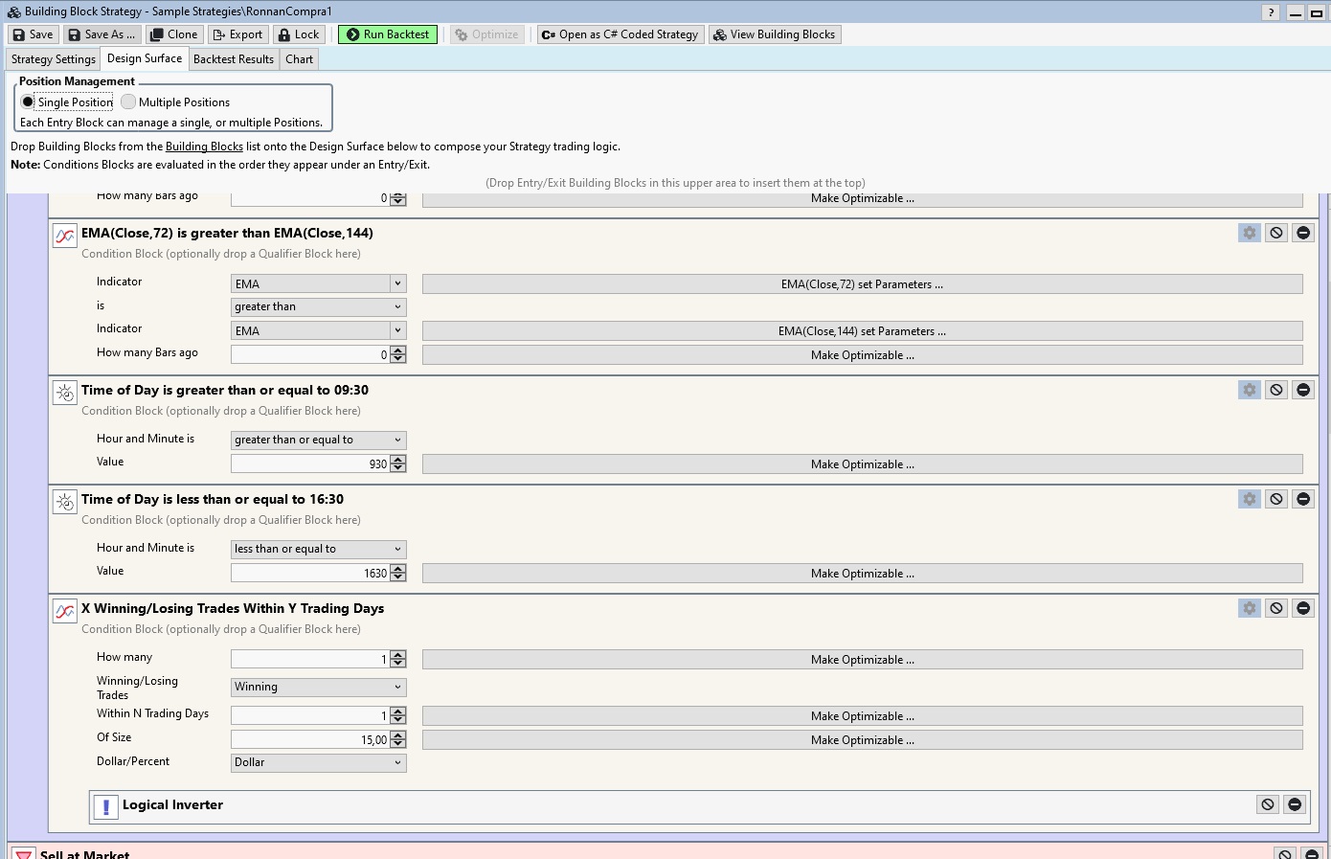
Task: Select the Multiple Positions radio button
Action: pos(128,102)
